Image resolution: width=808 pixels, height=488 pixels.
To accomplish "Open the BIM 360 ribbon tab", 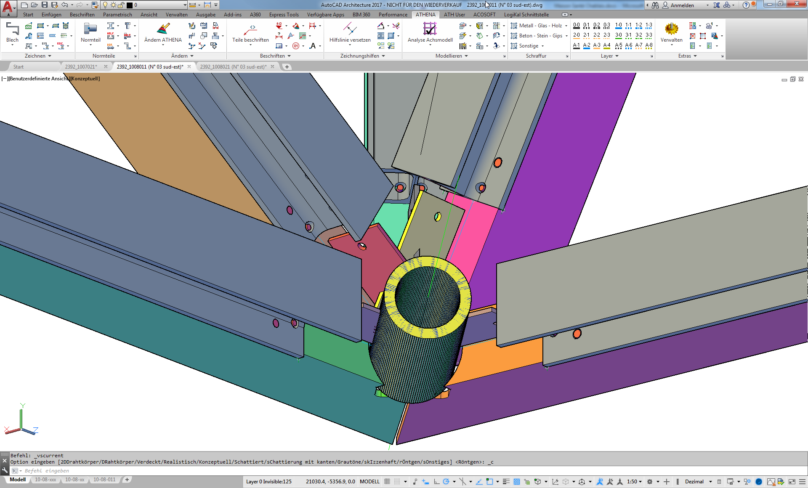I will [361, 14].
